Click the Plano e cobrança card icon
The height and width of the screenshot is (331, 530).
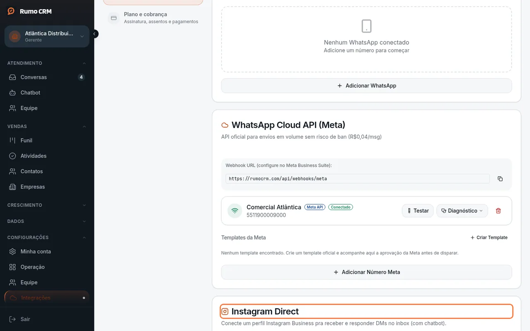pyautogui.click(x=114, y=18)
